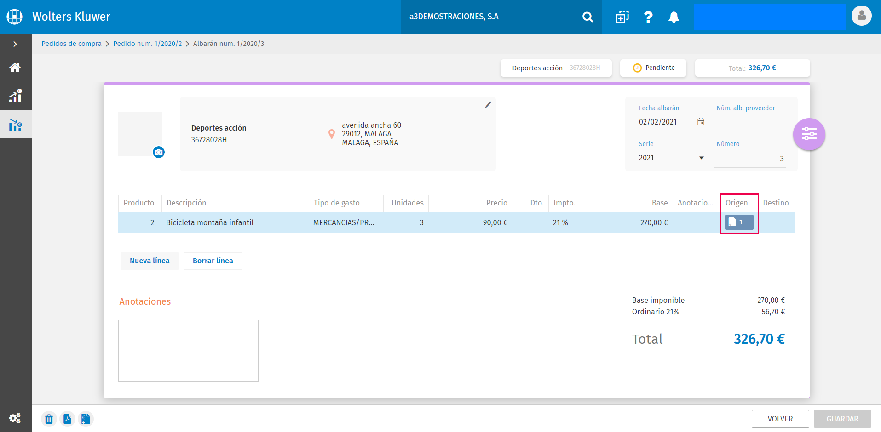Click the Pendiente status chip
Image resolution: width=881 pixels, height=432 pixels.
[653, 68]
